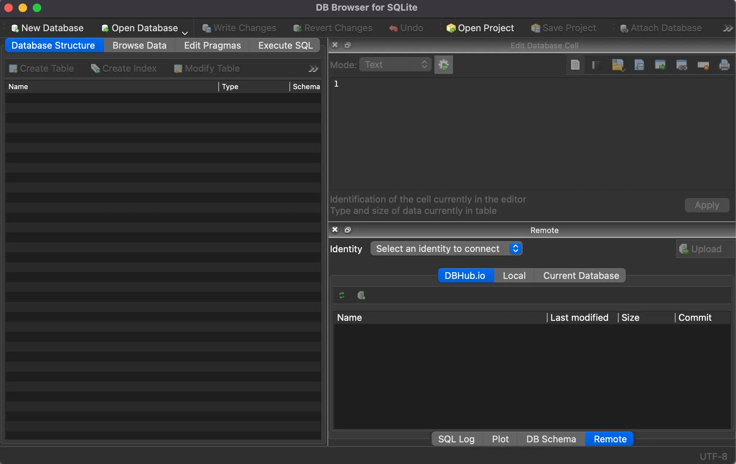Click the clone database icon beside refresh
736x464 pixels.
(x=361, y=295)
